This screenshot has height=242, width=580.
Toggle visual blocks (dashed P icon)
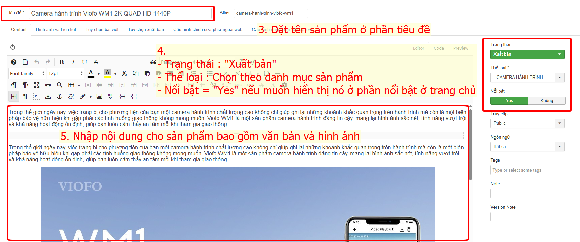point(37,96)
